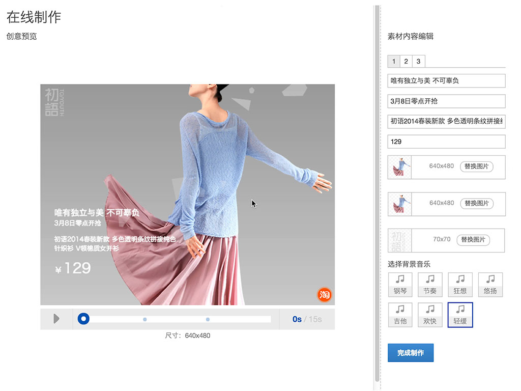521x391 pixels.
Task: Switch to tab 2 in content editor
Action: pyautogui.click(x=406, y=62)
